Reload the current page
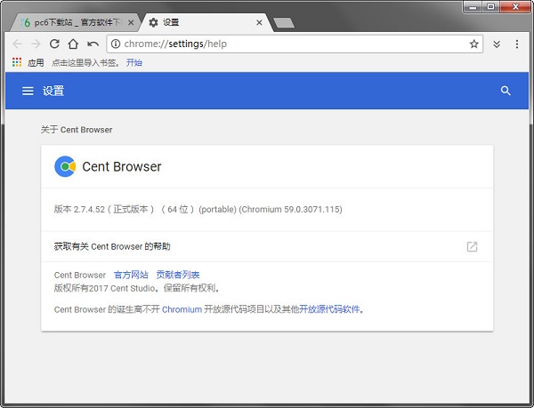The image size is (534, 408). coord(54,44)
